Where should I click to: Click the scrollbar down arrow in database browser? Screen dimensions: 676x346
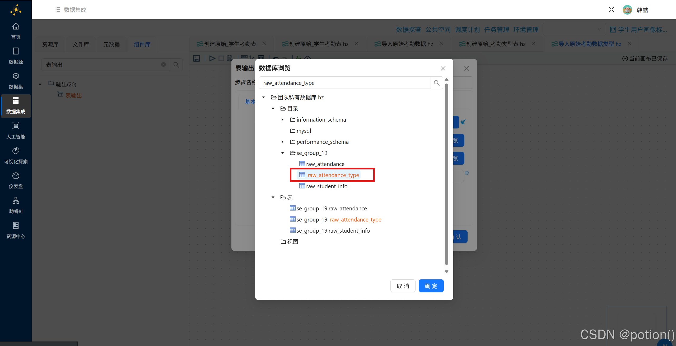click(x=446, y=272)
